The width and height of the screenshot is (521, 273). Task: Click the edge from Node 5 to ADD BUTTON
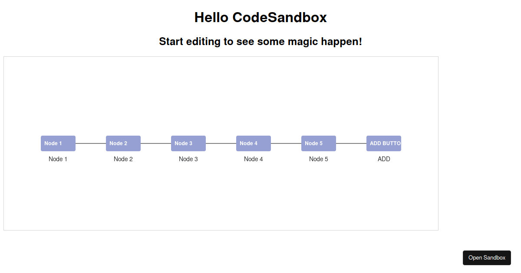[x=351, y=143]
